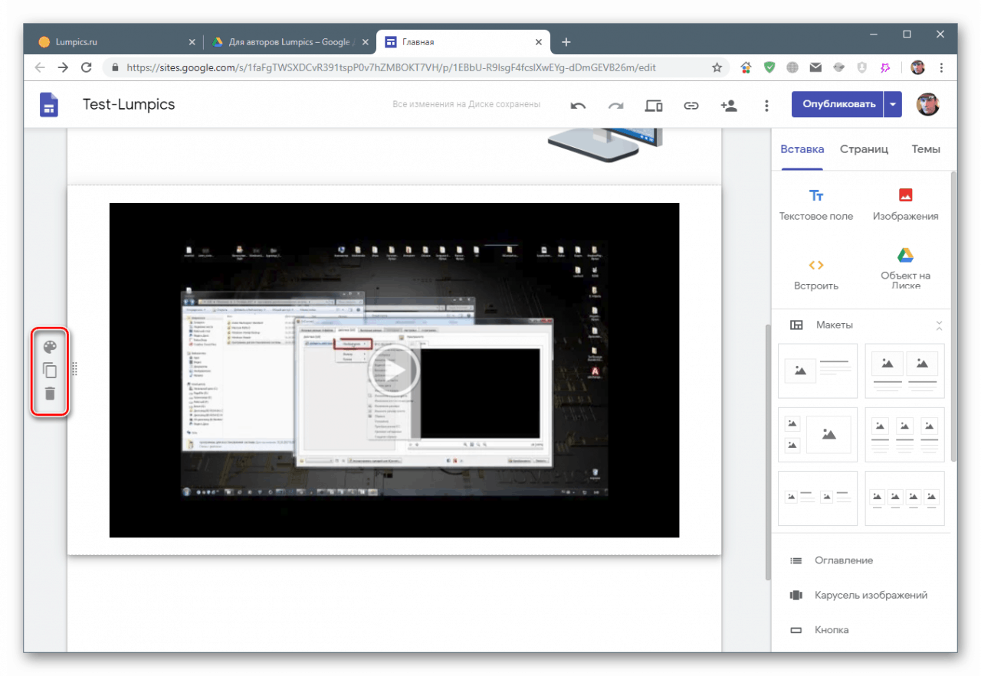Open the green shield extension
The height and width of the screenshot is (676, 981).
pos(769,67)
